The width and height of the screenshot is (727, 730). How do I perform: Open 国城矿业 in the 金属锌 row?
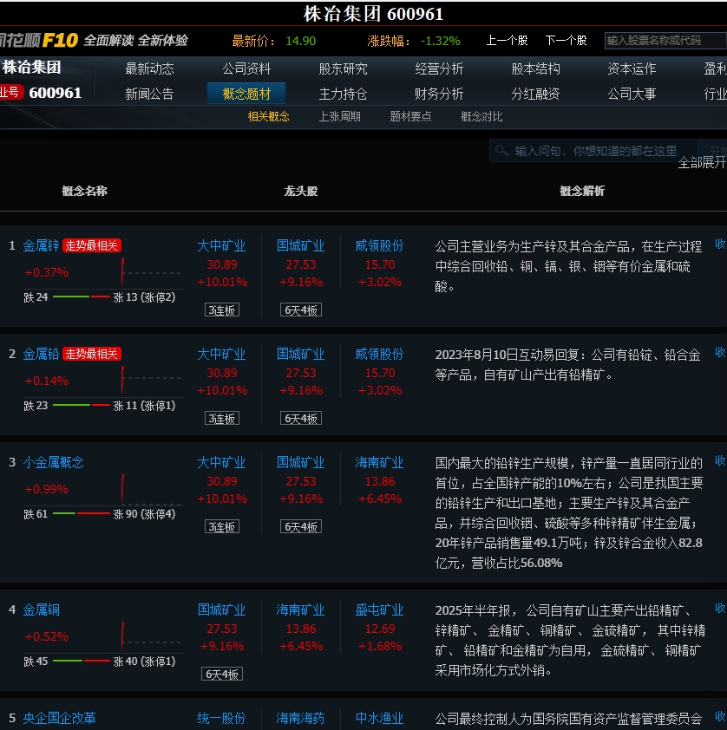click(x=301, y=245)
